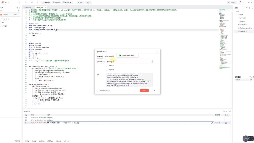The image size is (254, 143).
Task: Close the Python module management dialog with X
Action: point(158,51)
